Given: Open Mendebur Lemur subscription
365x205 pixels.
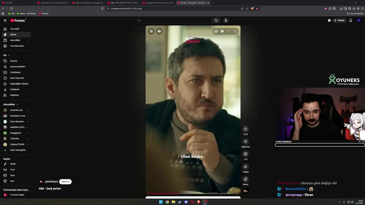Looking at the screenshot, I should pyautogui.click(x=16, y=116).
